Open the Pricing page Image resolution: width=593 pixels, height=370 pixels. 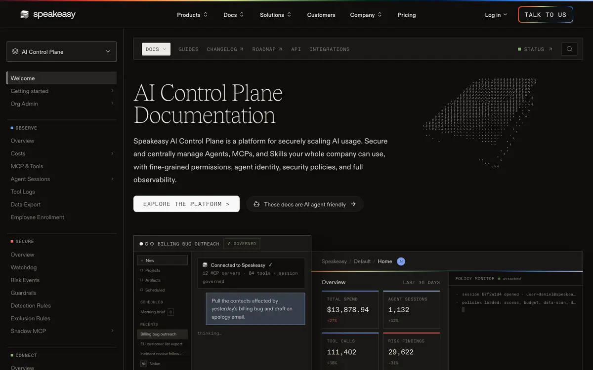coord(407,15)
